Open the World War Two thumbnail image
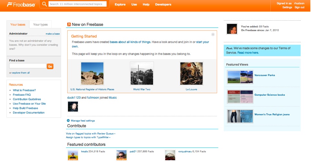The width and height of the screenshot is (311, 163). tap(142, 73)
